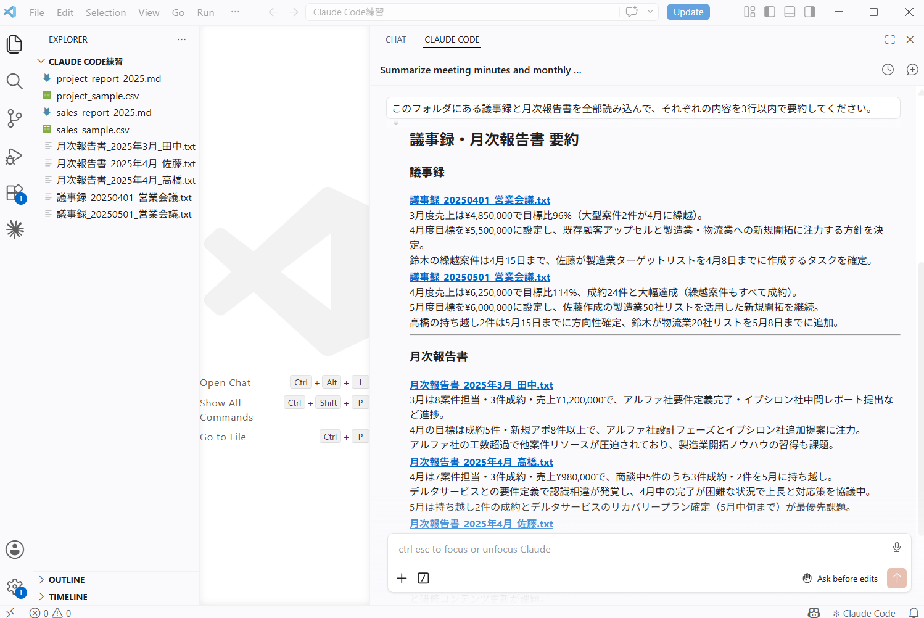Open the Extensions view icon
This screenshot has width=924, height=618.
click(15, 193)
